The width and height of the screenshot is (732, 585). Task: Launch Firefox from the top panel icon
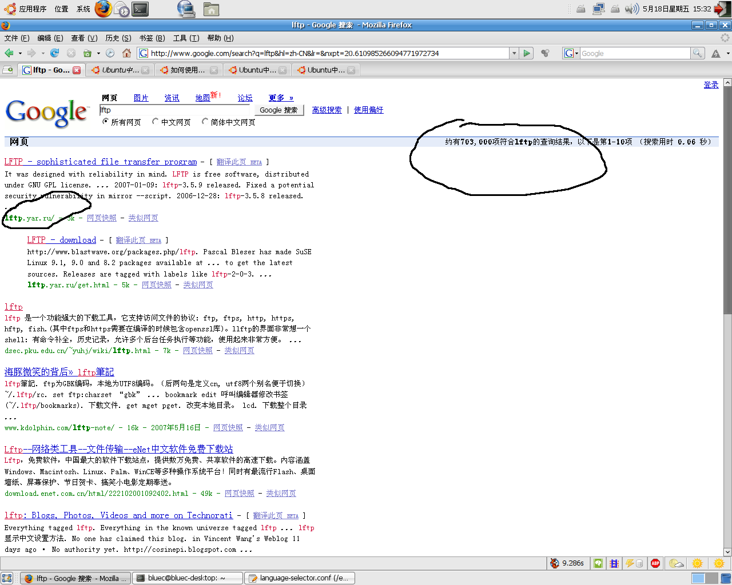[104, 9]
